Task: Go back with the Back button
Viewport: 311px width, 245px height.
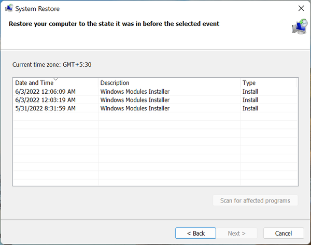Action: pyautogui.click(x=195, y=233)
